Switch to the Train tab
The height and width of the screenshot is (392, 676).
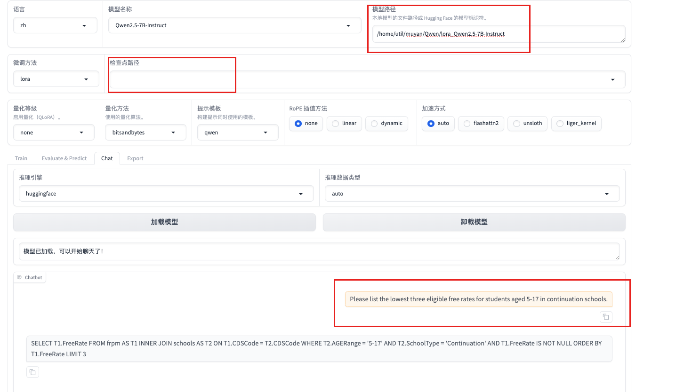click(x=21, y=158)
